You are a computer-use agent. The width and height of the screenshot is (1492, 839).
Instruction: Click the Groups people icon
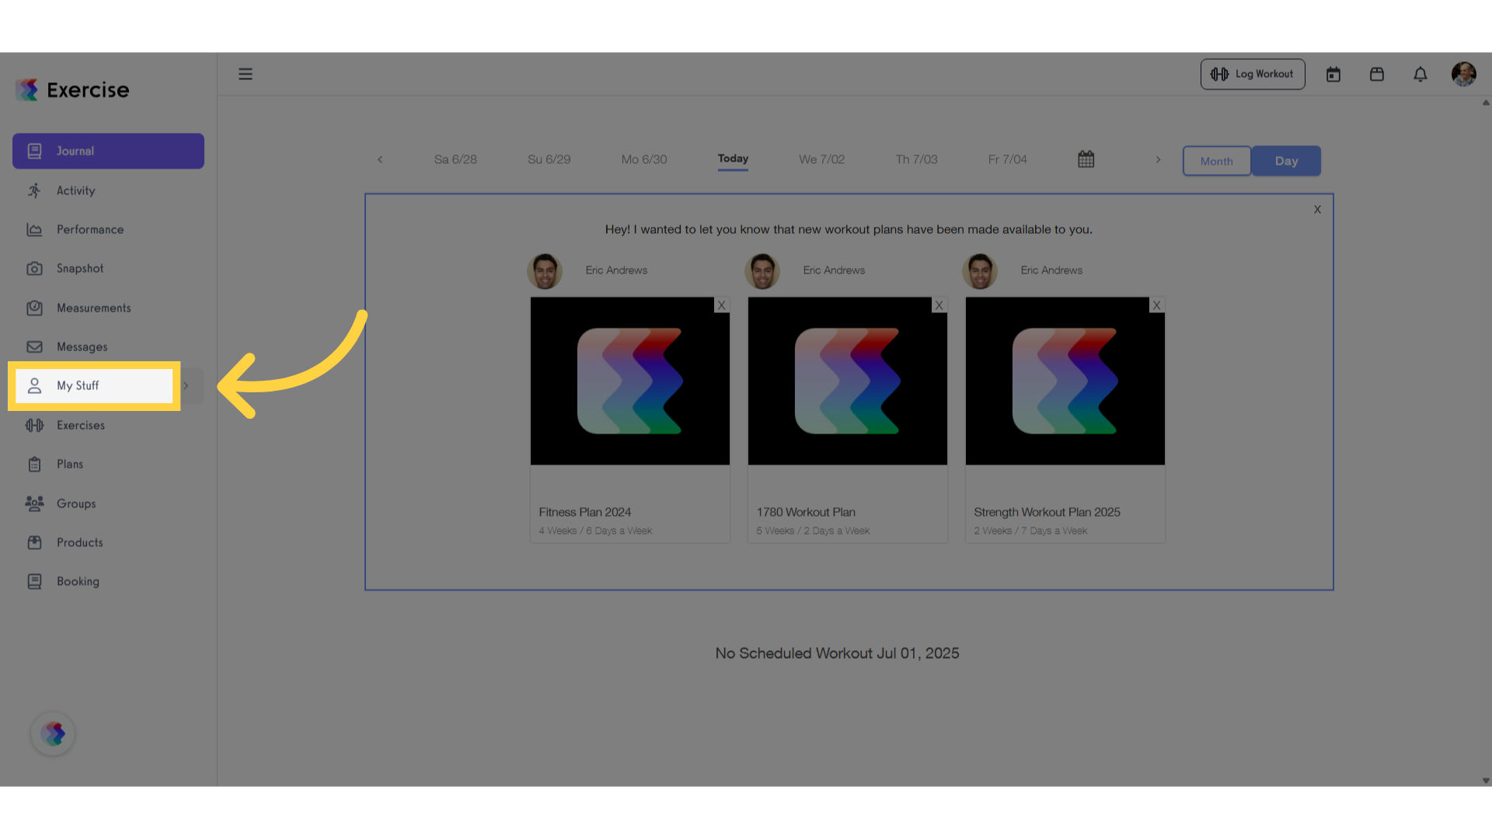(x=34, y=503)
